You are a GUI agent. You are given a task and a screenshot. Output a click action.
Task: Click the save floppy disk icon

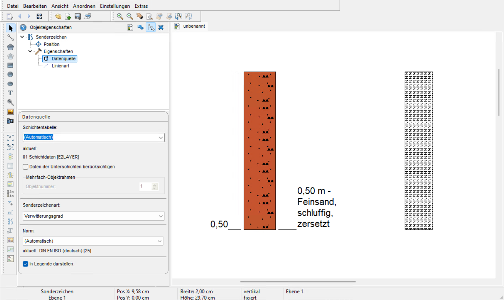point(78,16)
